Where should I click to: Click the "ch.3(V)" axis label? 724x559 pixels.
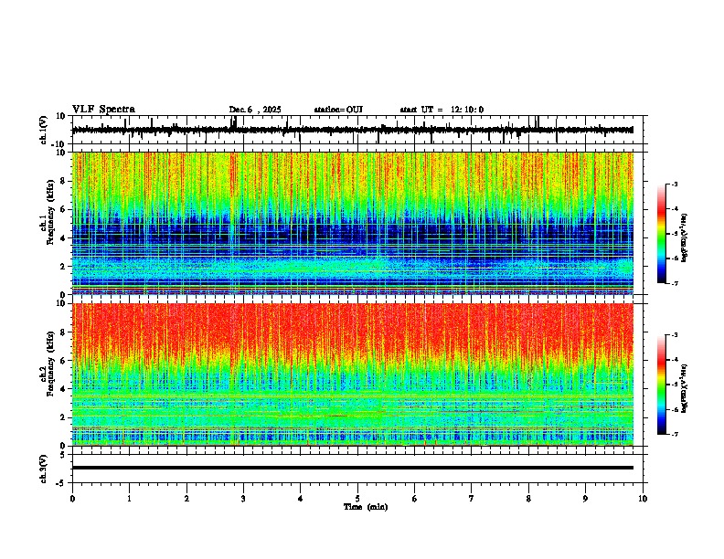(44, 469)
